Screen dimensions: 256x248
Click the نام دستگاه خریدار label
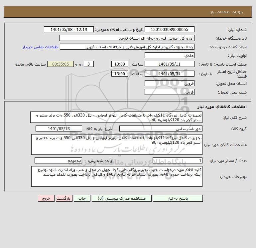[x=231, y=38]
